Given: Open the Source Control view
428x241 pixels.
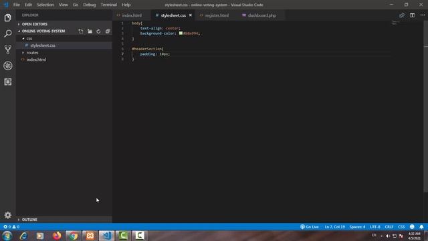Looking at the screenshot, I should click(x=7, y=50).
